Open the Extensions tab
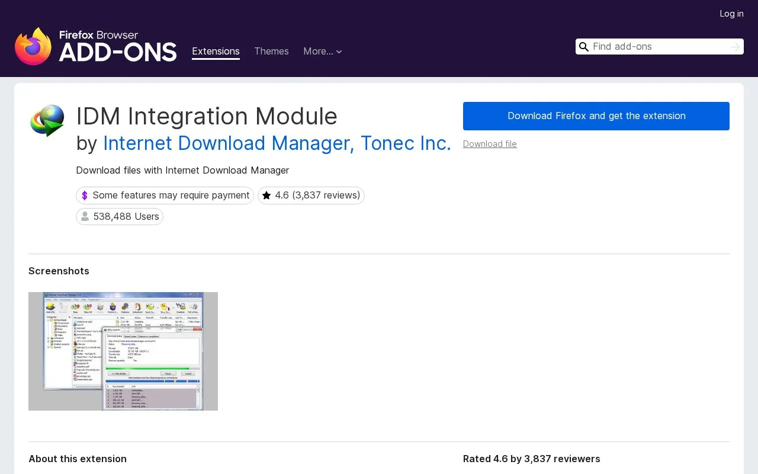Image resolution: width=758 pixels, height=474 pixels. tap(216, 52)
